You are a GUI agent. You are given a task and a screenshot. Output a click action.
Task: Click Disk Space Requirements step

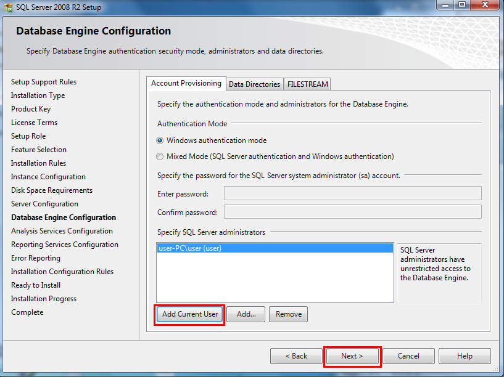(52, 190)
